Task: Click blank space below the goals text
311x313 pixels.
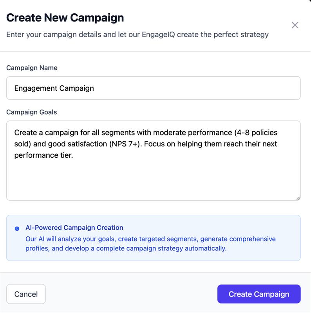Action: [153, 180]
